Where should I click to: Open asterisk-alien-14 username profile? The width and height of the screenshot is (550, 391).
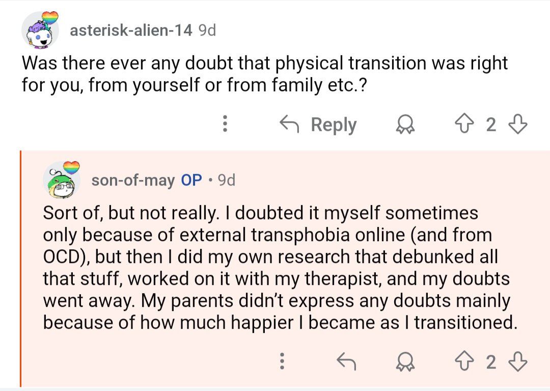[x=130, y=31]
